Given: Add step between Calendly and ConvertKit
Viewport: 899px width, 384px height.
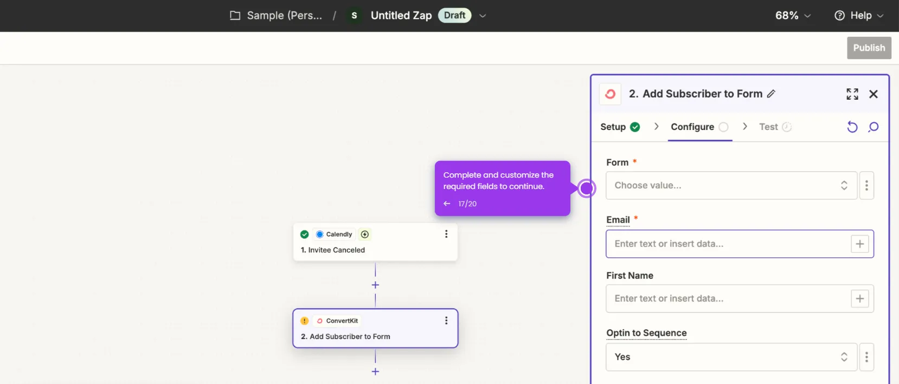Looking at the screenshot, I should pos(375,285).
